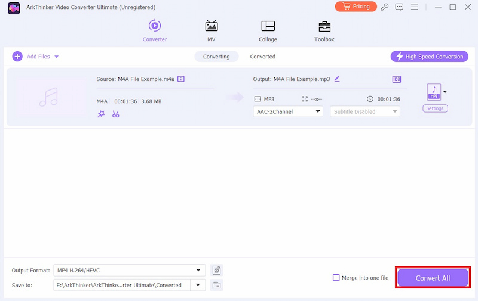Open the Pricing page
The image size is (478, 301).
pos(356,7)
